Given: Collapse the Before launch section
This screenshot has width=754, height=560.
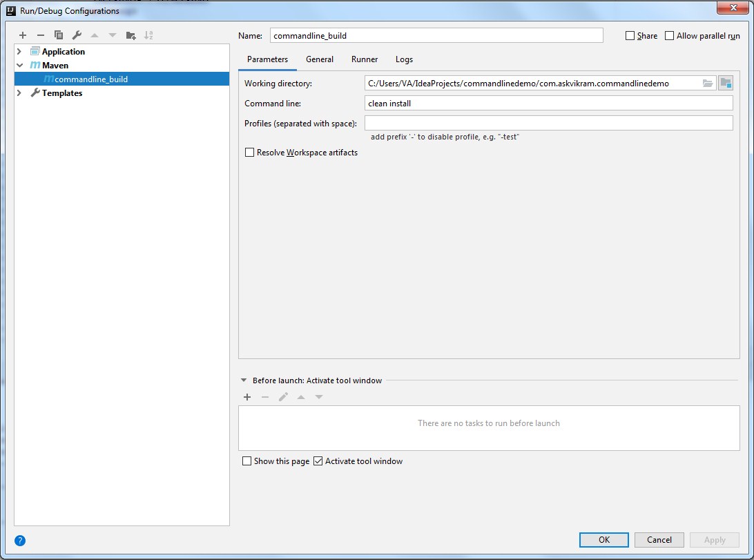Looking at the screenshot, I should (x=244, y=380).
